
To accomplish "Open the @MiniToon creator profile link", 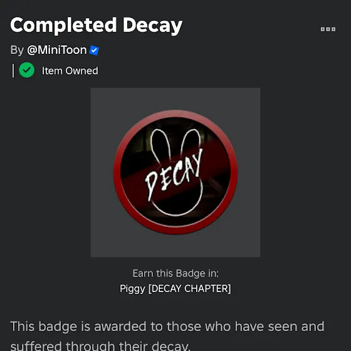I will click(56, 50).
